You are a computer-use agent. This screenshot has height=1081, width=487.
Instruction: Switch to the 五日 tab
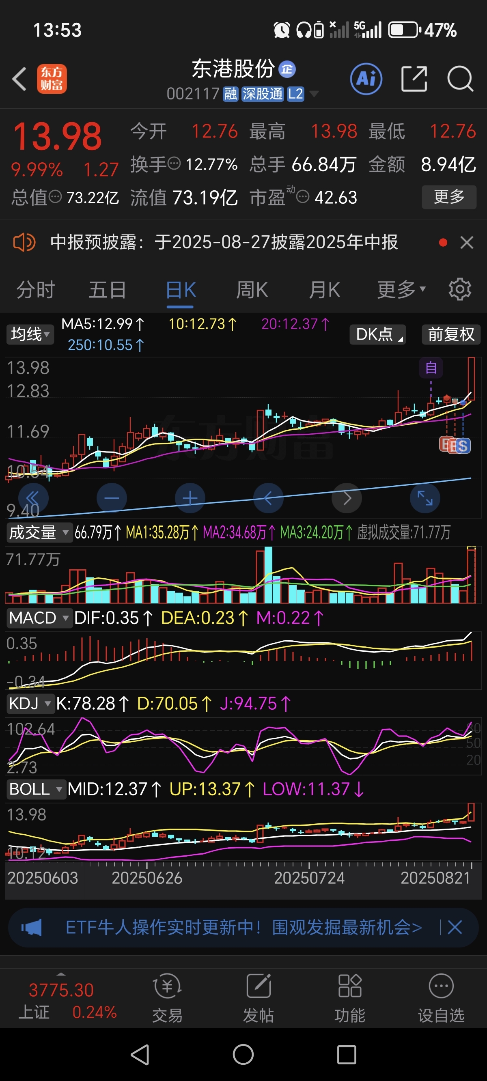(x=108, y=290)
